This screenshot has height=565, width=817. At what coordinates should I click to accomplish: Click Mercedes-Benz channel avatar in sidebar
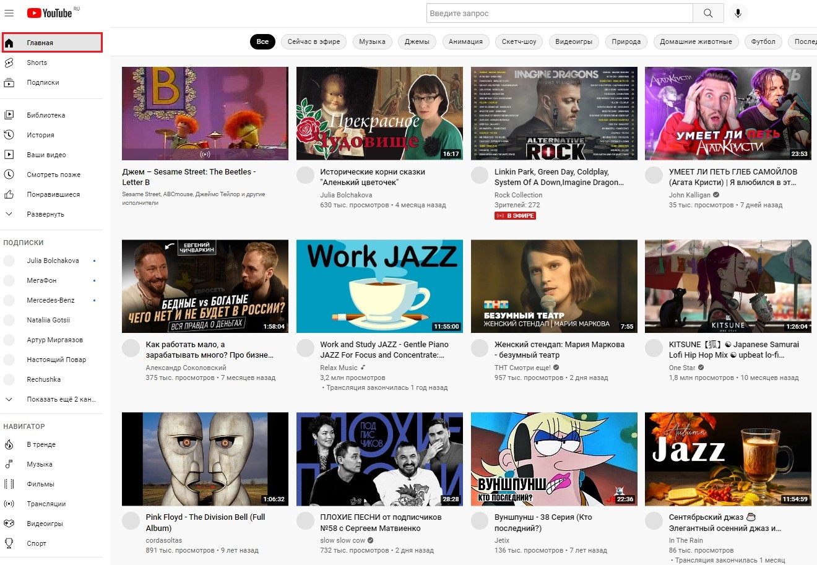(x=9, y=300)
